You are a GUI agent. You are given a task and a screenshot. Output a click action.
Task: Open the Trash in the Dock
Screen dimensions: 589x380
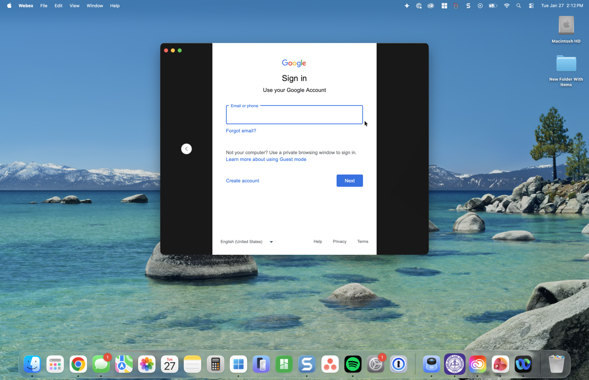click(x=556, y=364)
